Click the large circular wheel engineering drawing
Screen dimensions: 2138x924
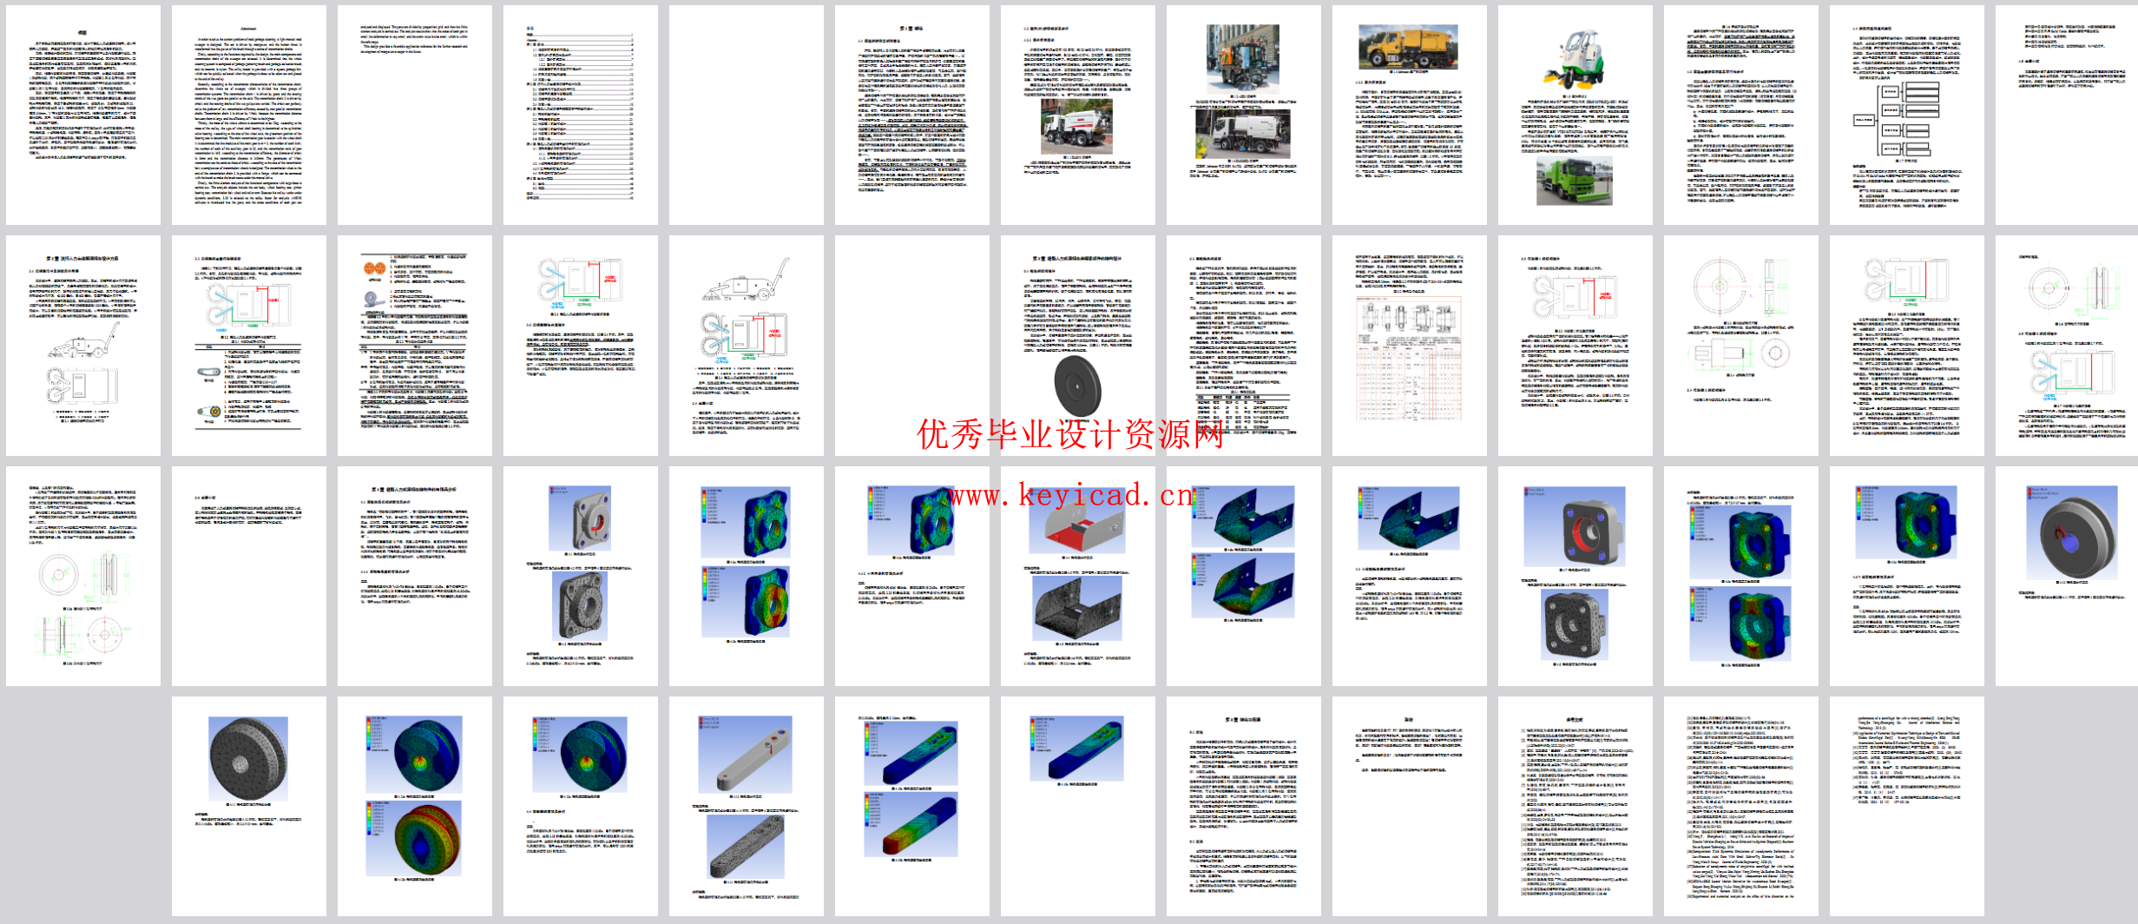tap(1719, 287)
